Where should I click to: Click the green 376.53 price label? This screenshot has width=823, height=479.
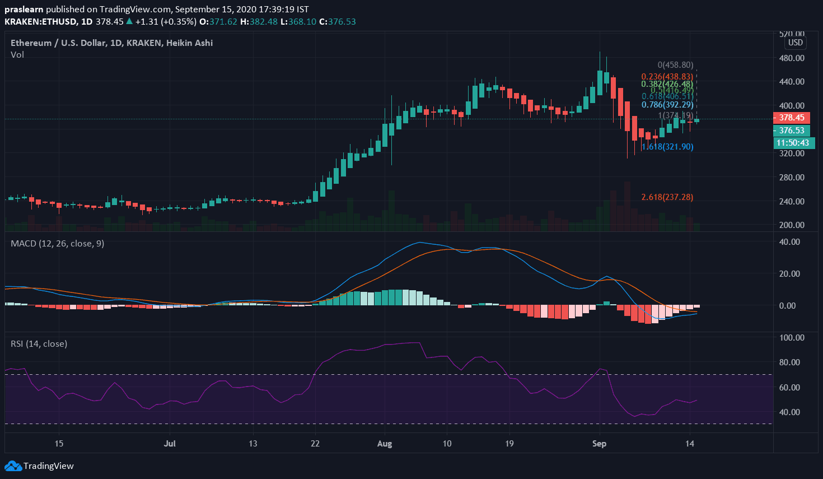point(792,131)
